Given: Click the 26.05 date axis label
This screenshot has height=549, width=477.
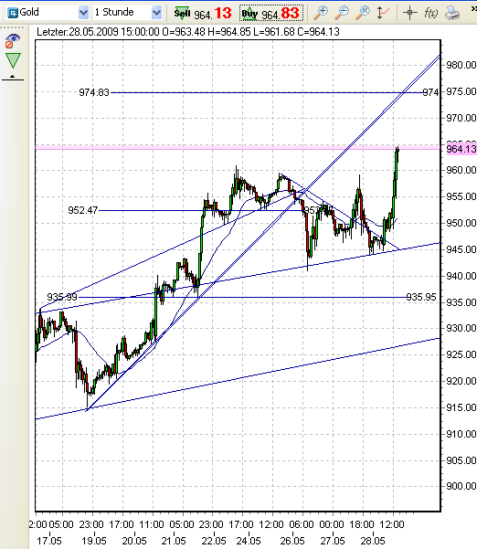Looking at the screenshot, I should pyautogui.click(x=292, y=541).
